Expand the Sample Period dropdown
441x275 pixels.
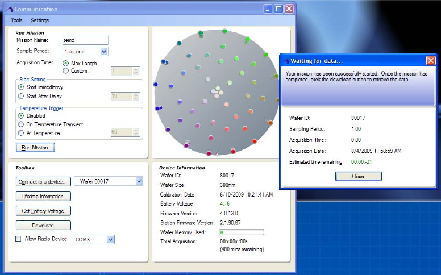point(103,52)
